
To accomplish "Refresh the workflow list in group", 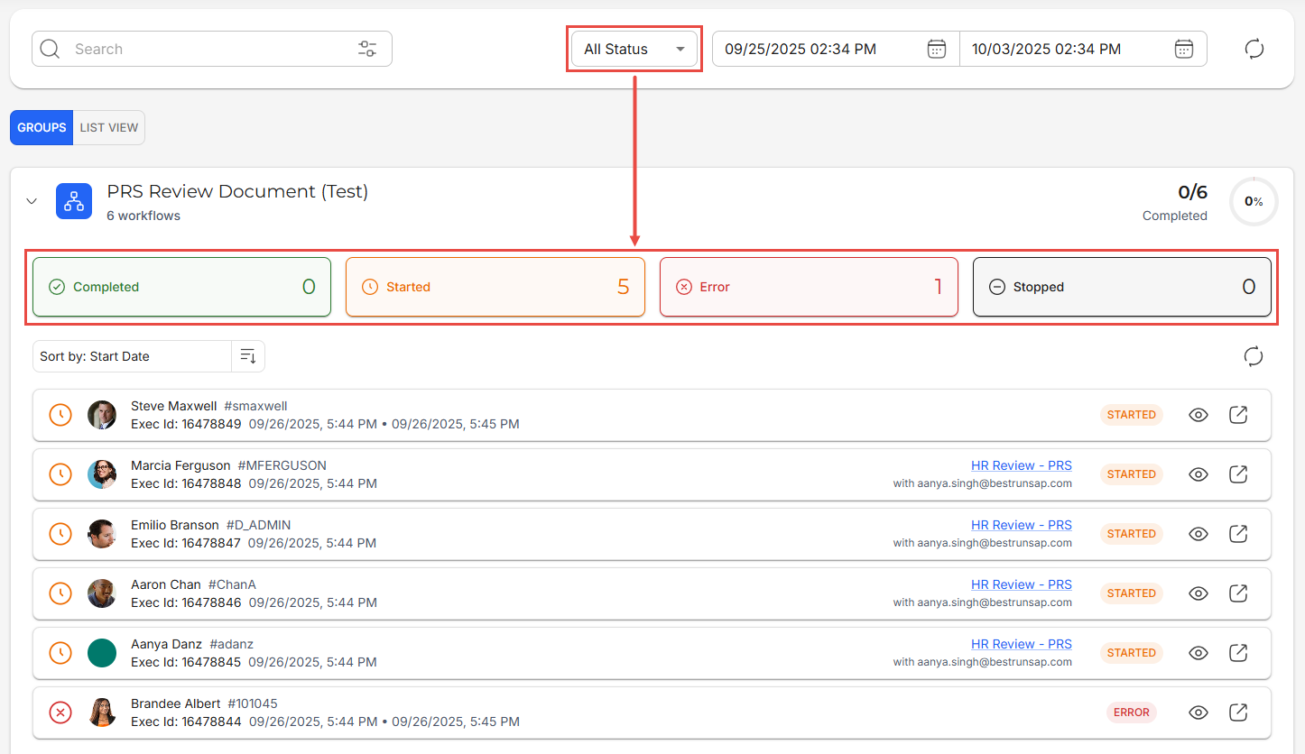I will 1254,356.
